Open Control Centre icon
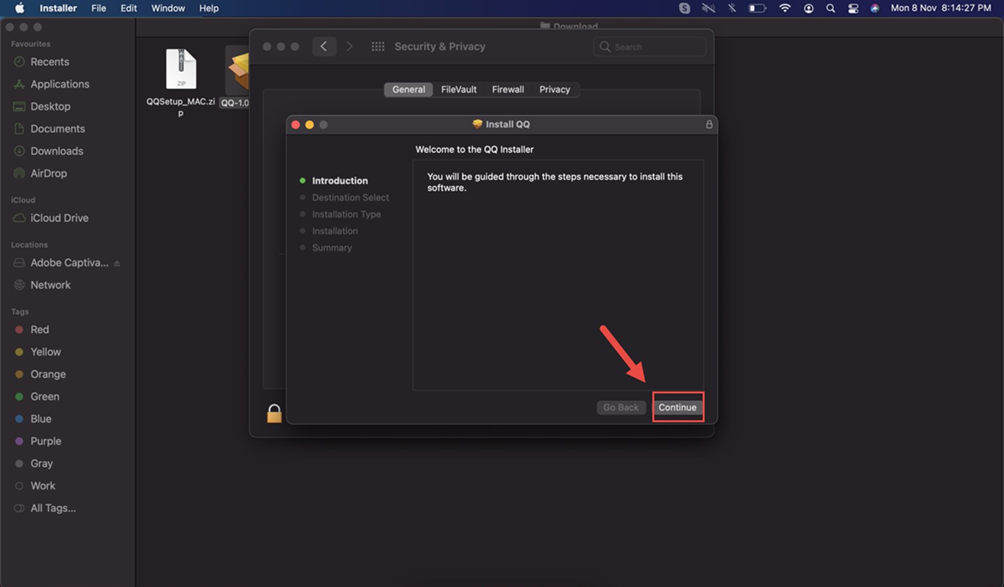The height and width of the screenshot is (587, 1004). tap(853, 8)
